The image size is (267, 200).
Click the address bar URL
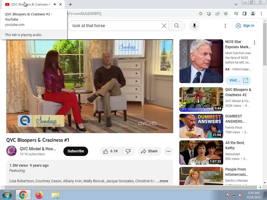[x=85, y=14]
